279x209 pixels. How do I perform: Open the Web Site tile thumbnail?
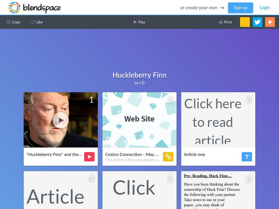click(139, 120)
